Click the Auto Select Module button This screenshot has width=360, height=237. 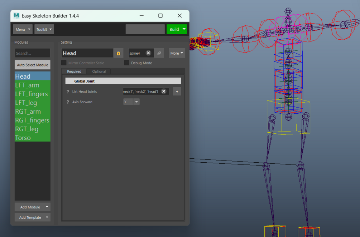(x=32, y=65)
